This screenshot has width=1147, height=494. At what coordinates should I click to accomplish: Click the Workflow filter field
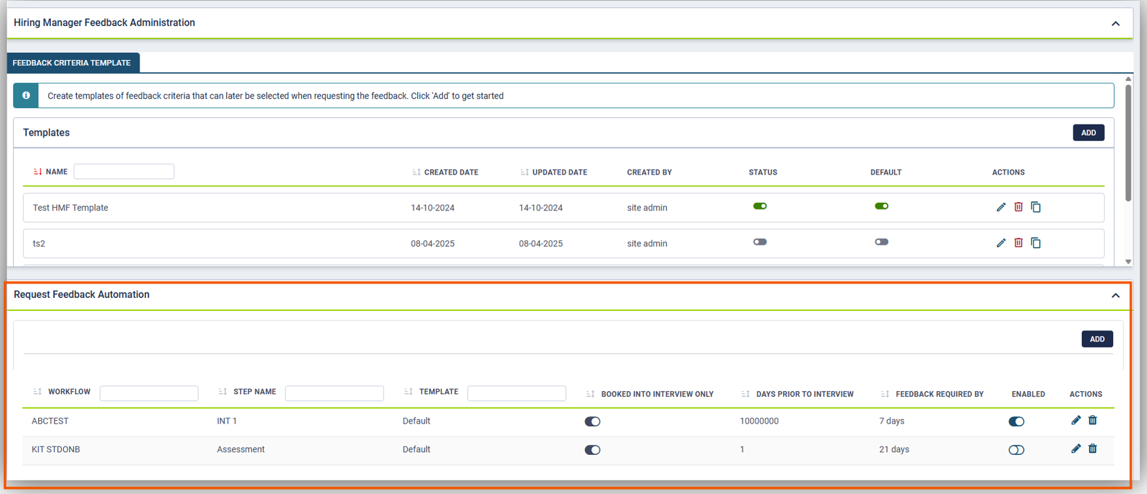149,393
